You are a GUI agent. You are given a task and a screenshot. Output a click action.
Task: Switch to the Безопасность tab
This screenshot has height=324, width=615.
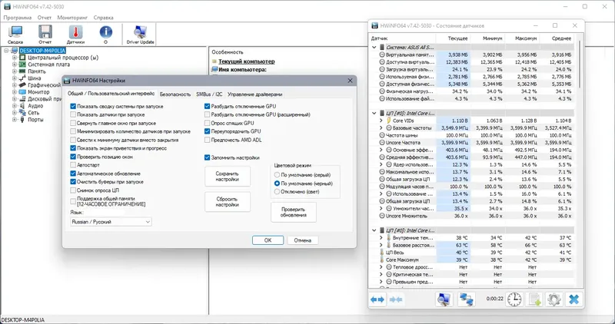175,94
